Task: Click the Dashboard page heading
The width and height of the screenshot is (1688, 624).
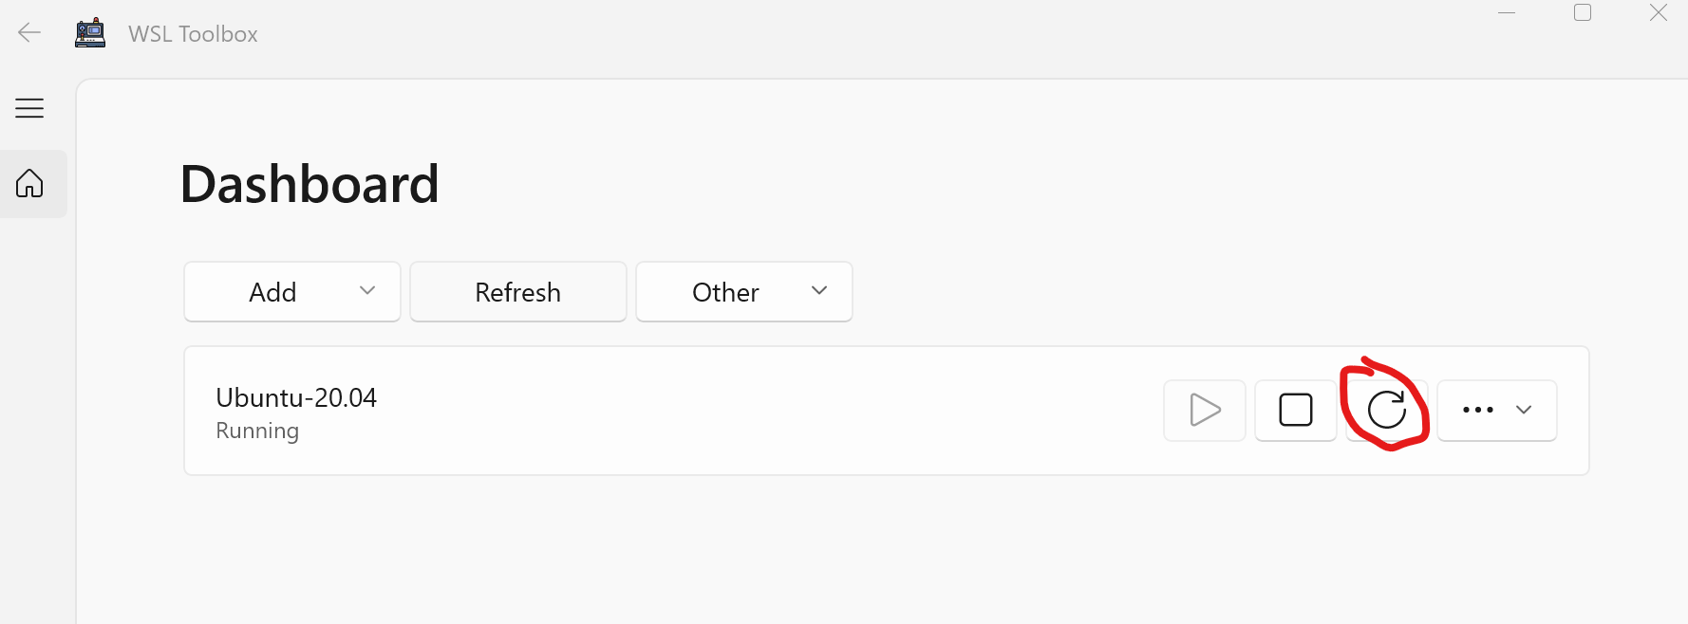Action: (309, 184)
